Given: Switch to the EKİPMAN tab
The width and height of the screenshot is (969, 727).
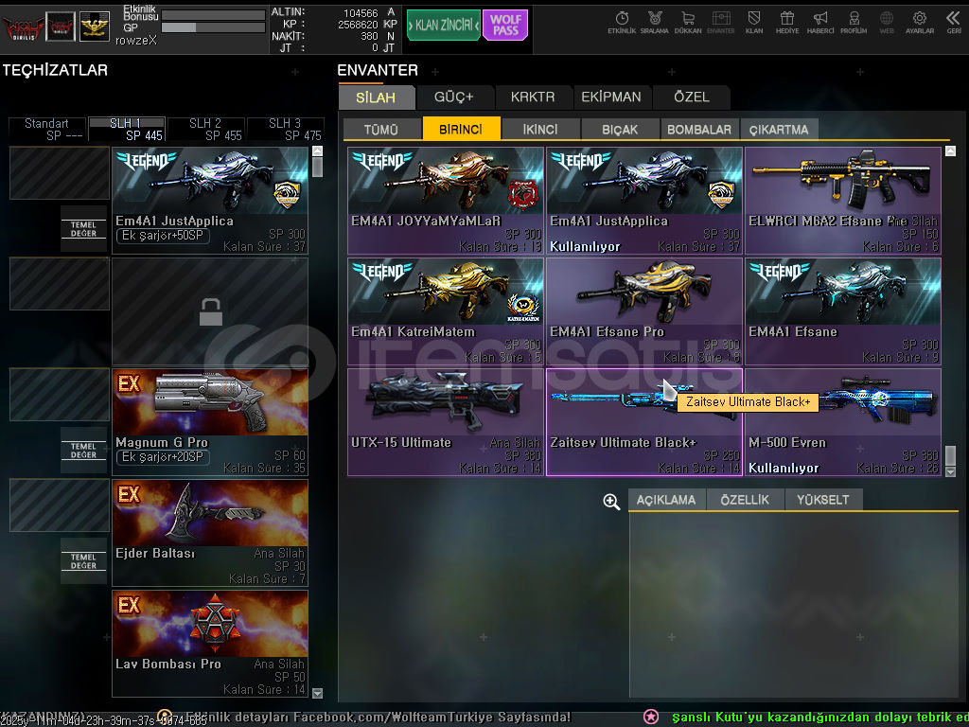Looking at the screenshot, I should [x=611, y=98].
